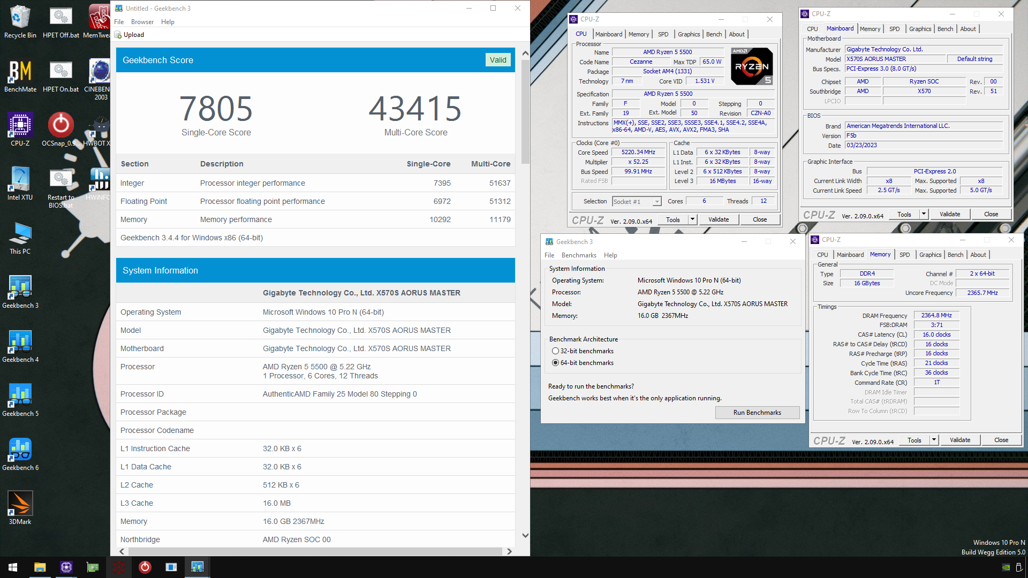Switch to CPU-Z via taskbar icon
The image size is (1028, 578).
pyautogui.click(x=66, y=567)
